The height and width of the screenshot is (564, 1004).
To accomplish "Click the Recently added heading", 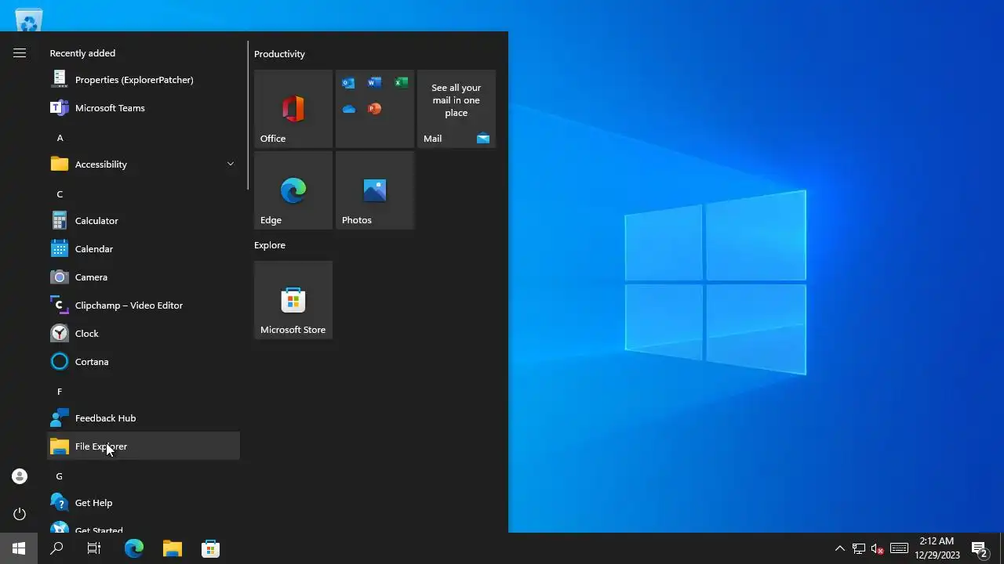I will point(82,53).
